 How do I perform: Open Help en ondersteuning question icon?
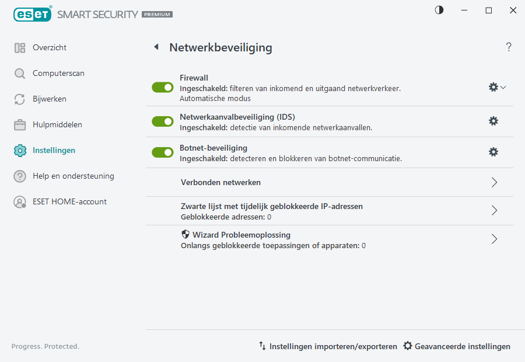19,176
